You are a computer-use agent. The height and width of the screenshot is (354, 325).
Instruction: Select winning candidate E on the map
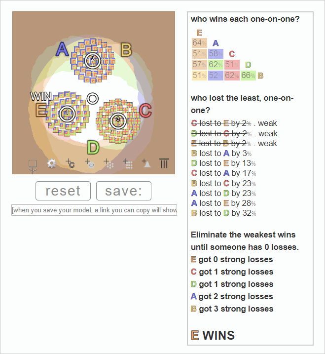[x=41, y=110]
